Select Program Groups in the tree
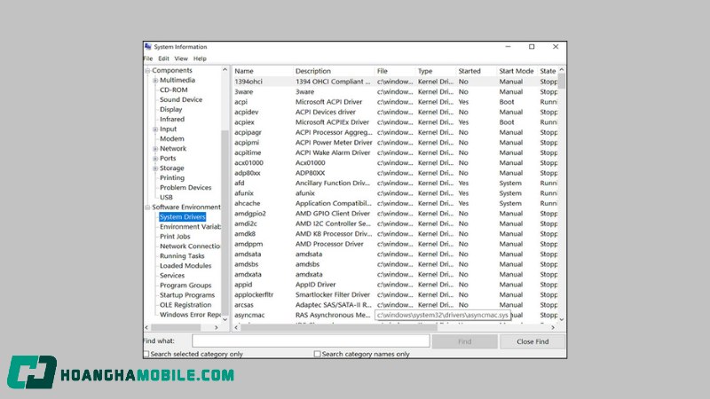 185,286
